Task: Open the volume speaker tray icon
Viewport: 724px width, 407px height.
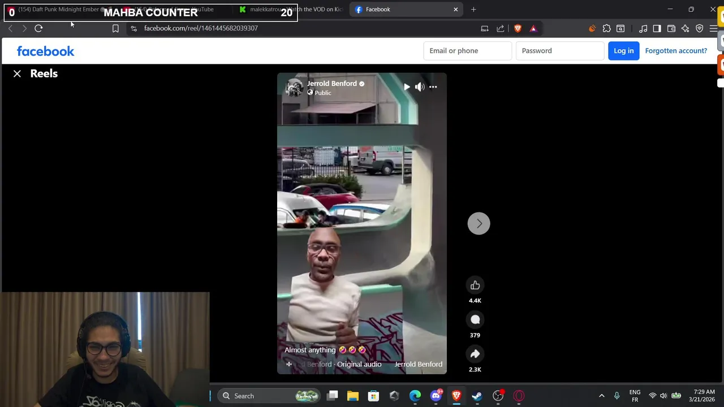Action: point(663,396)
